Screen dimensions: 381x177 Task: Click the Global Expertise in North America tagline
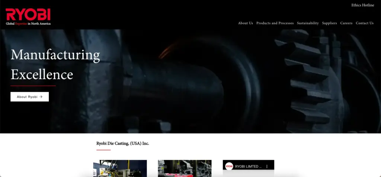click(x=28, y=23)
